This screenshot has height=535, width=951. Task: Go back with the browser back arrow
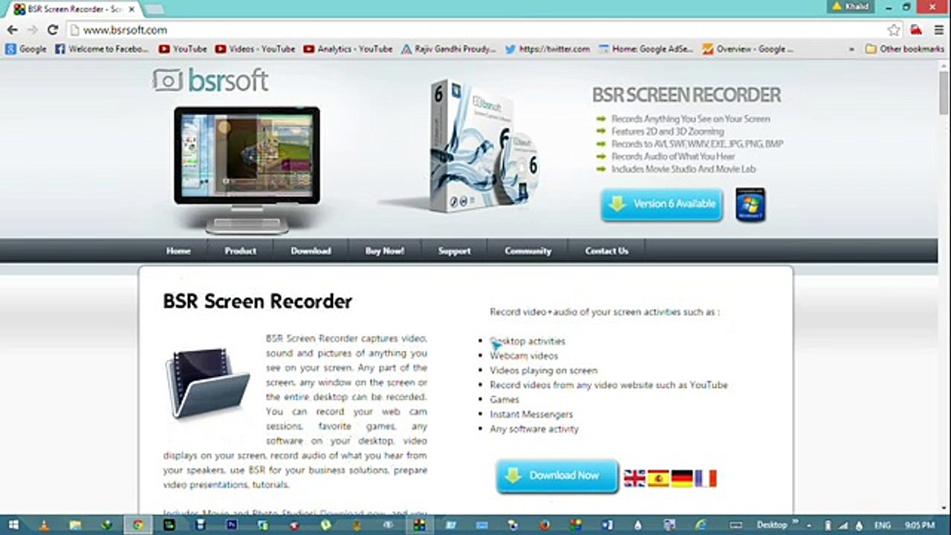point(13,30)
